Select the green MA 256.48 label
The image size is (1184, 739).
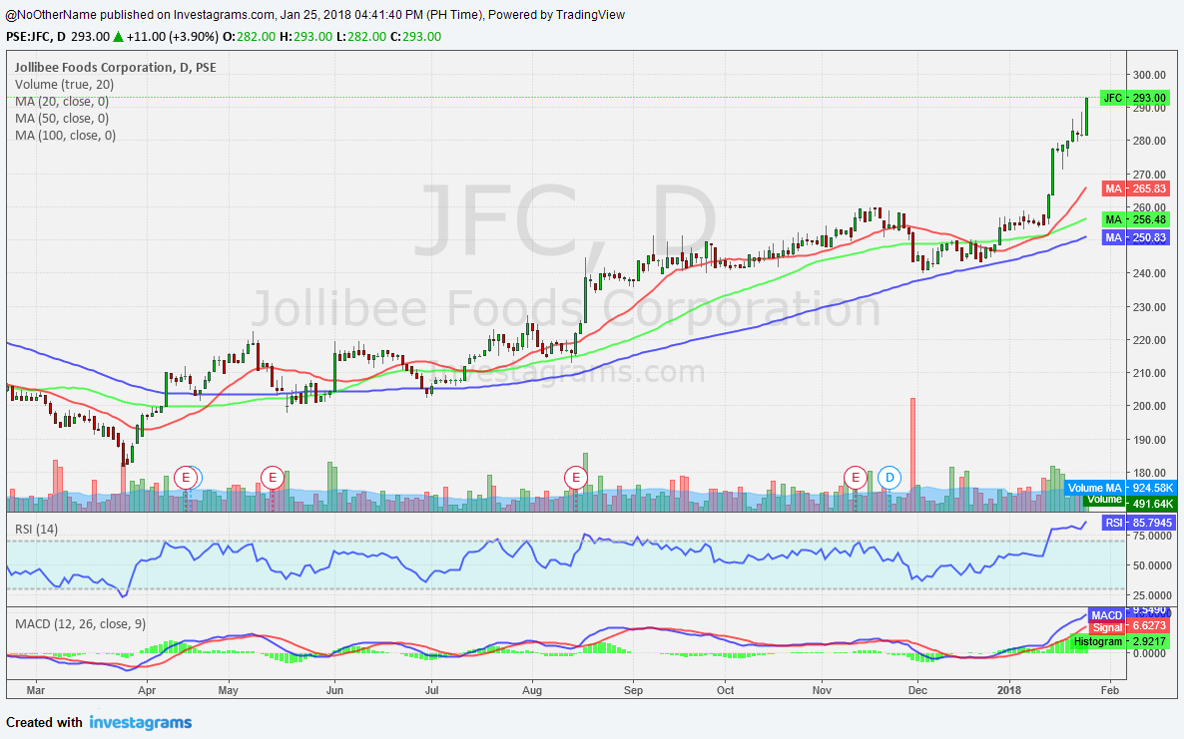coord(1133,219)
